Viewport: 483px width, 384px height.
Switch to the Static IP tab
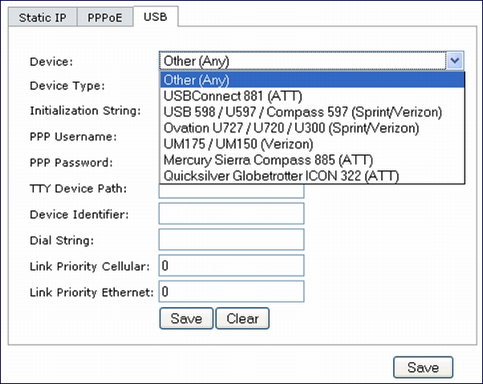coord(43,17)
